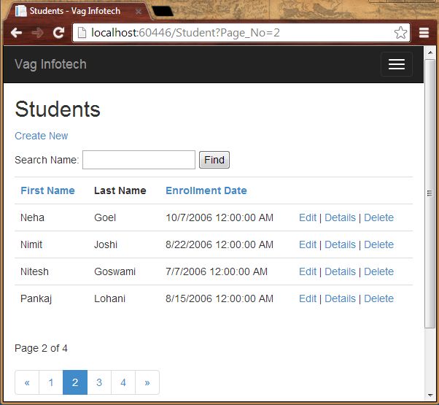Click the 8/22/2006 12:00:00 AM date
This screenshot has width=439, height=405.
219,244
